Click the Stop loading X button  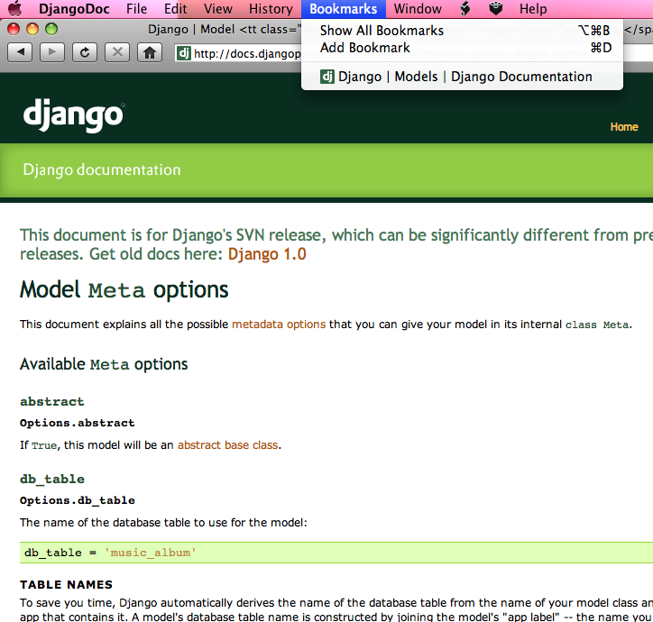117,52
